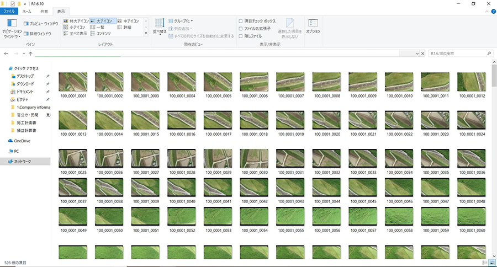The image size is (497, 267).
Task: Select Large icons (大アイコン) layout
Action: 103,21
